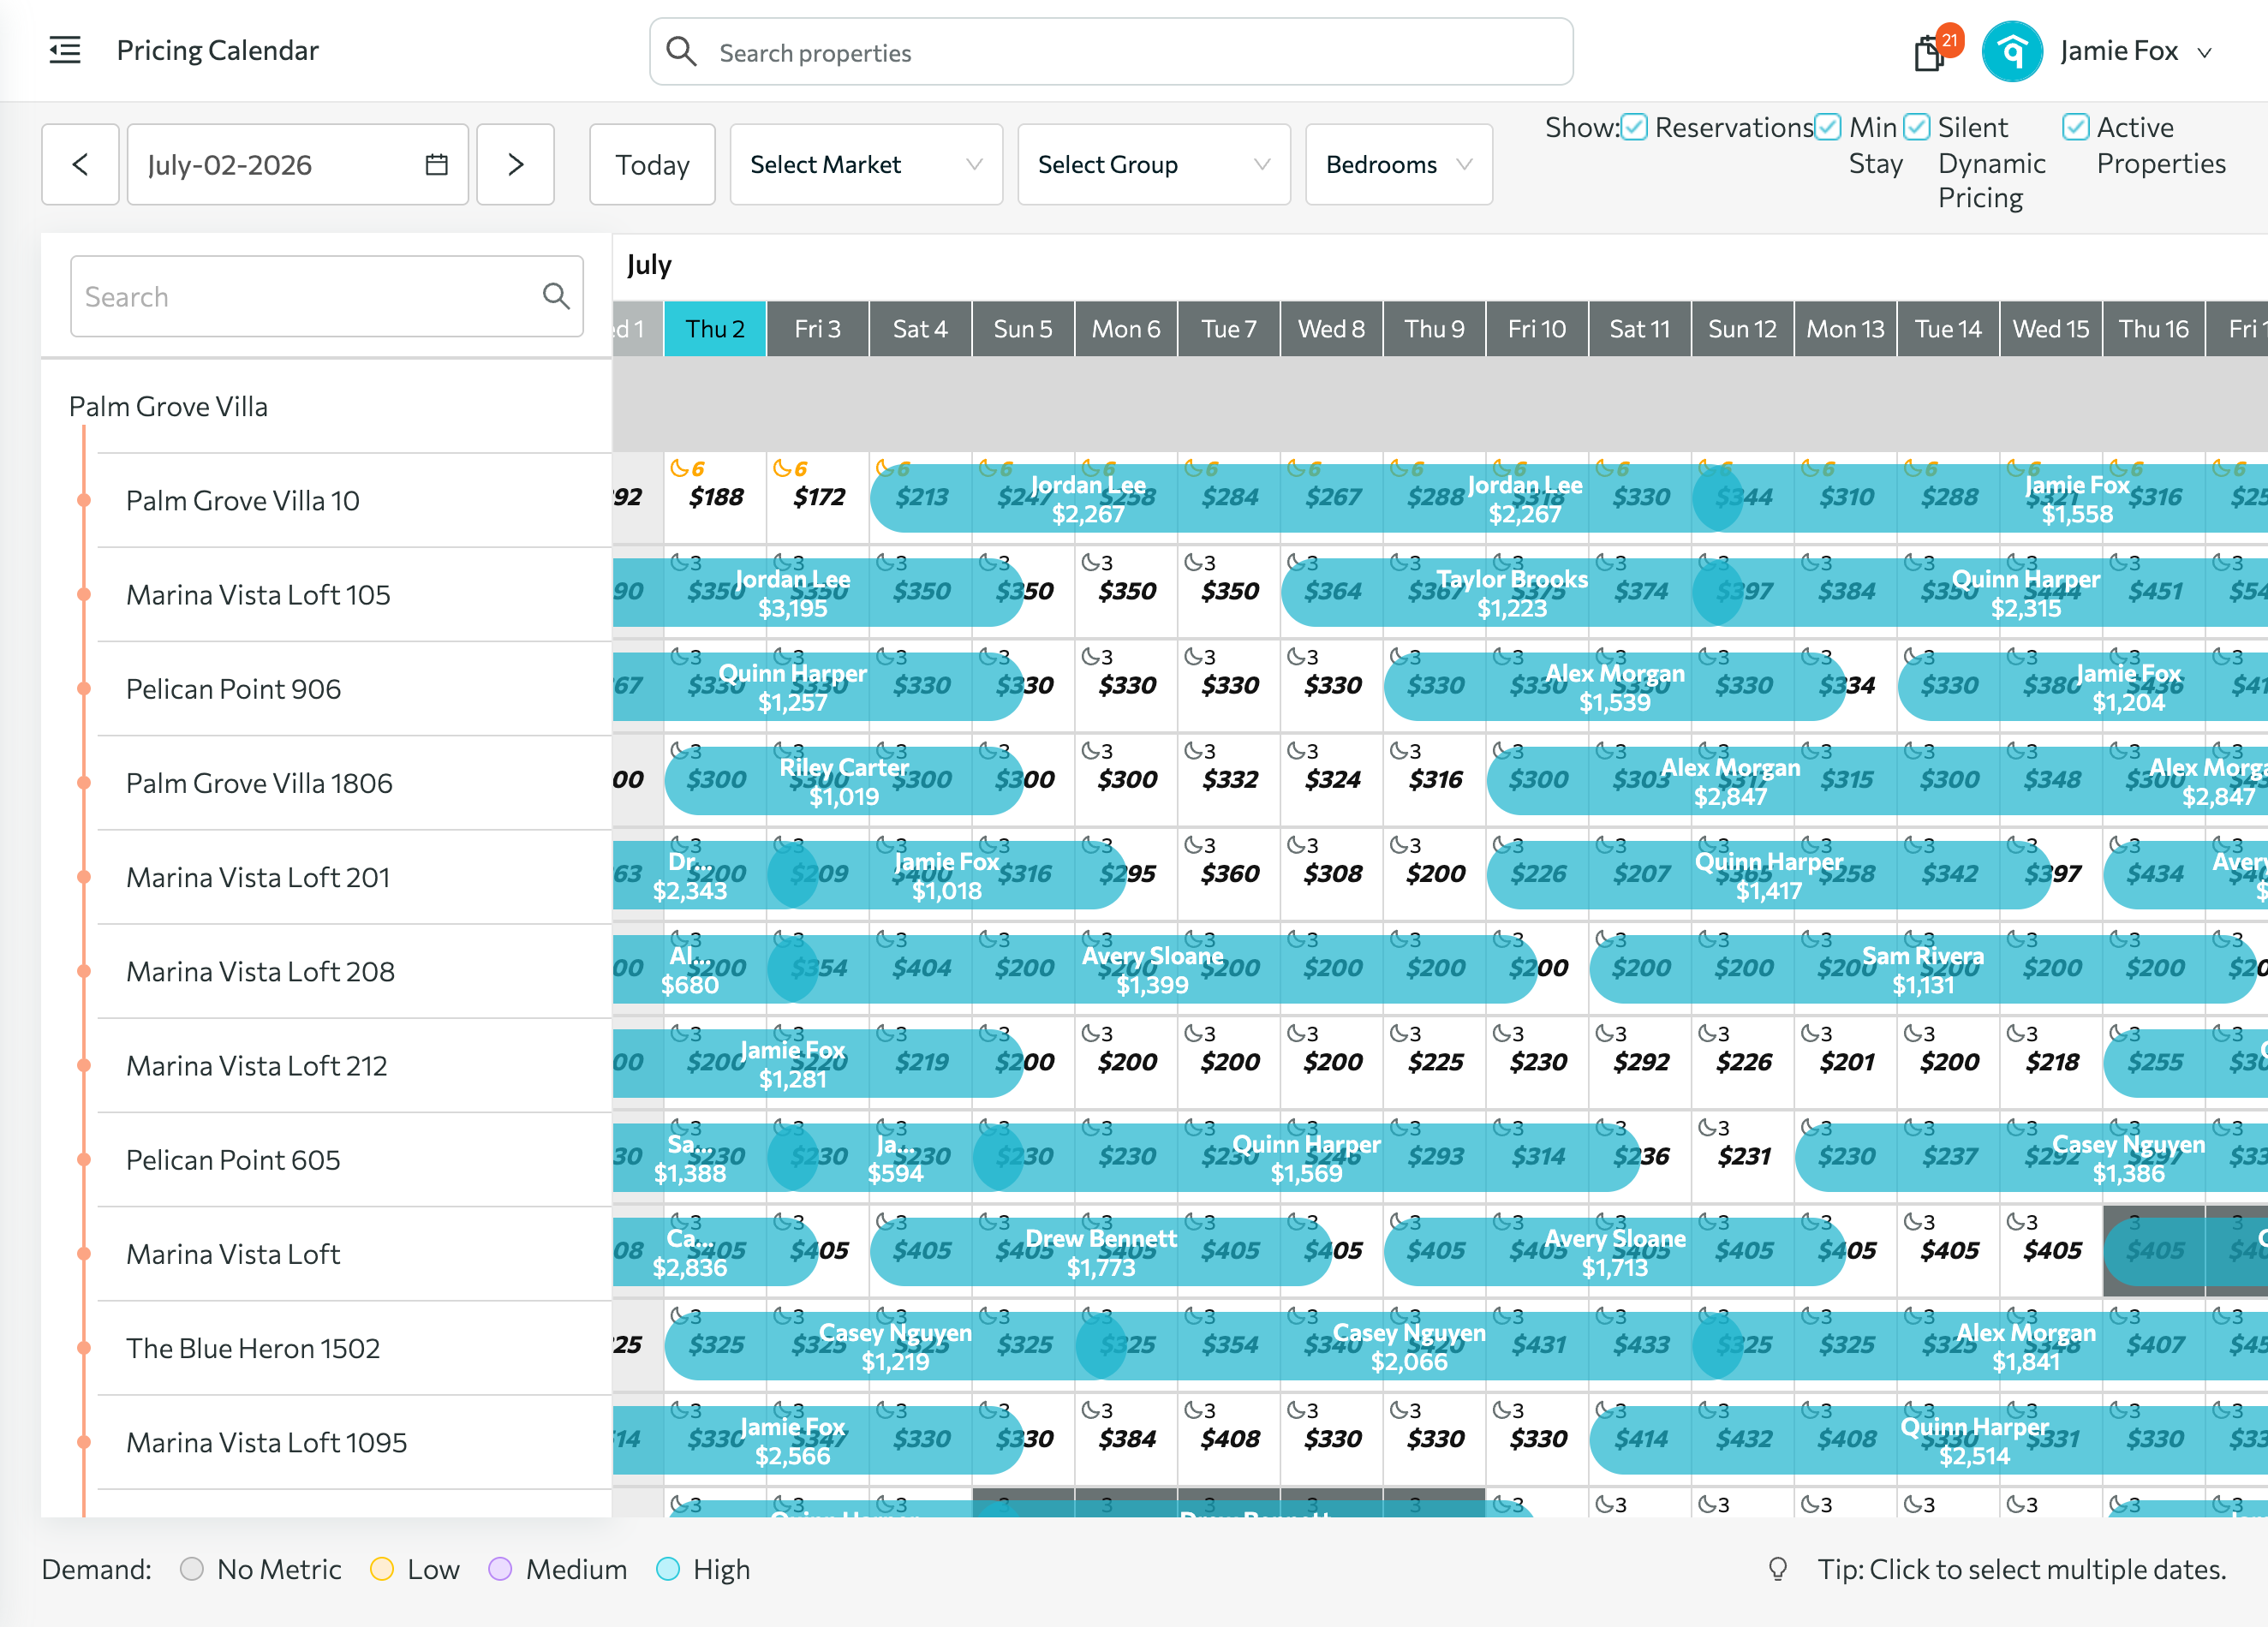Select the Tue 14 date column header
The image size is (2268, 1627).
tap(1948, 329)
